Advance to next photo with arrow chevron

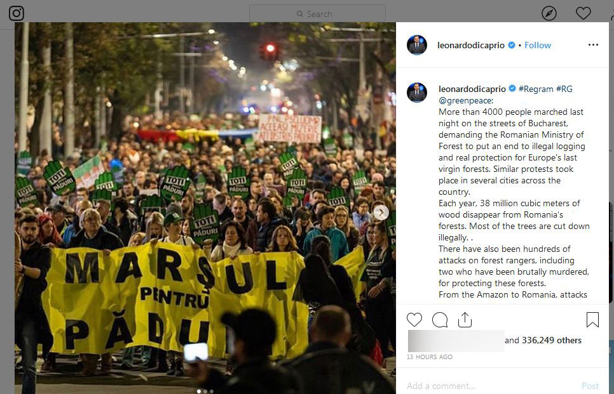click(381, 213)
